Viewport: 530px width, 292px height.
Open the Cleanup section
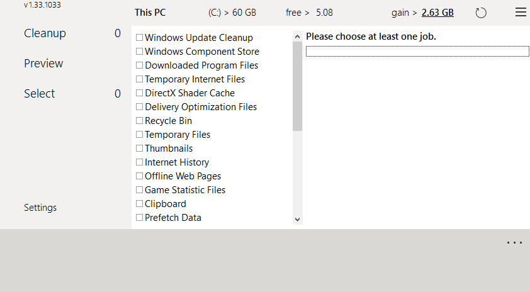(45, 33)
